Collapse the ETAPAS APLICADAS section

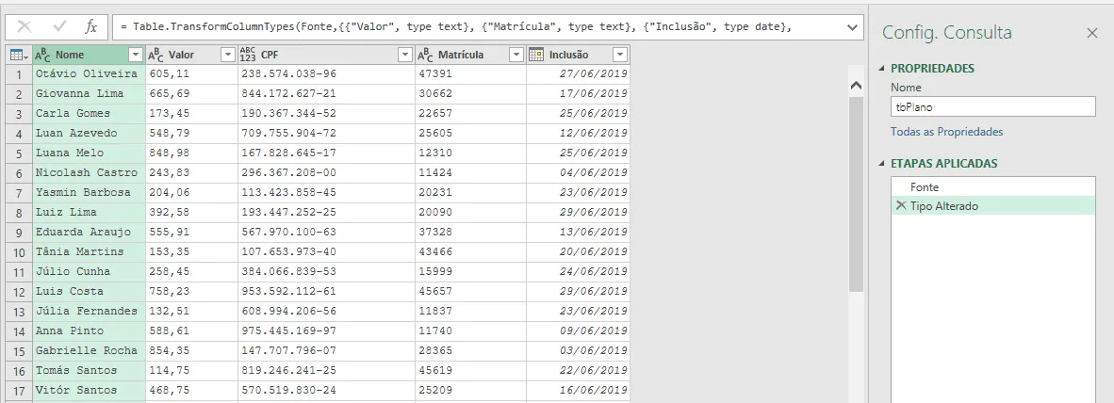[x=882, y=163]
